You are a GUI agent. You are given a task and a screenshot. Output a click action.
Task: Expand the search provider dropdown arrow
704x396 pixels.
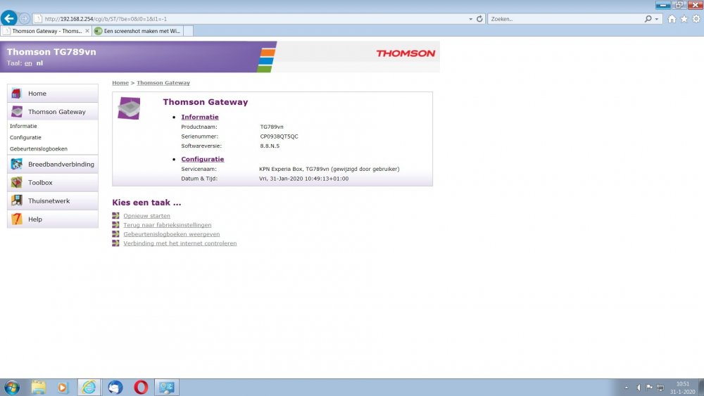[656, 19]
